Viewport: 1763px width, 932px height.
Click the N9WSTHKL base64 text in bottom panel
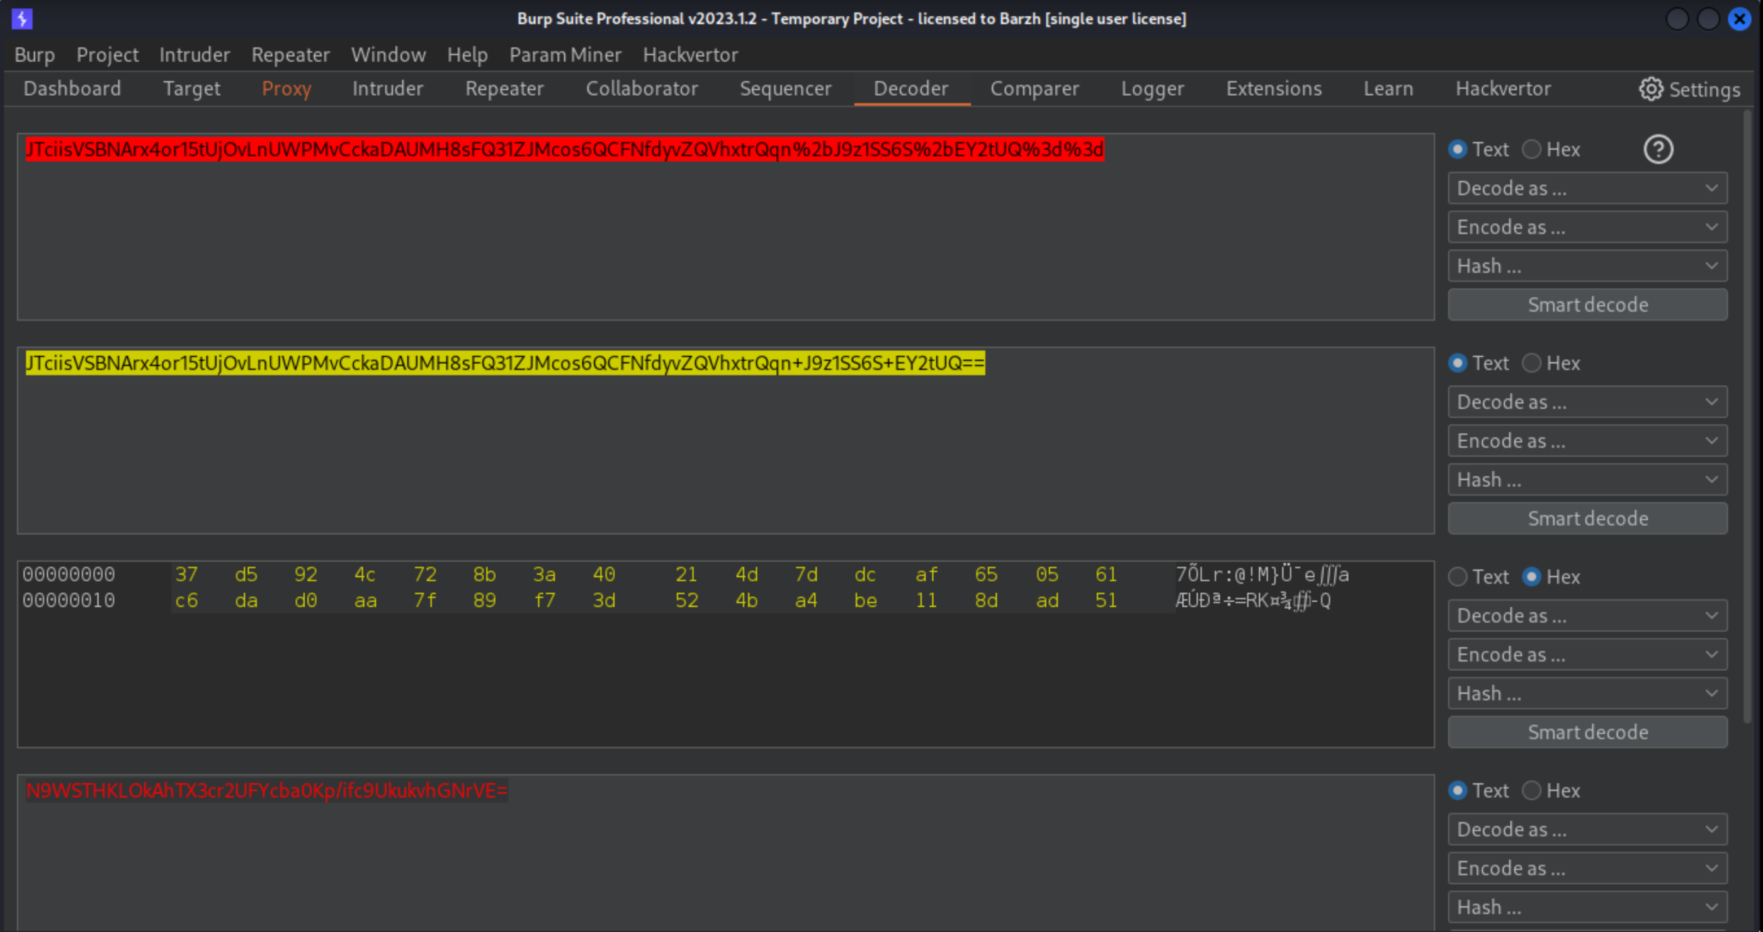pos(266,790)
